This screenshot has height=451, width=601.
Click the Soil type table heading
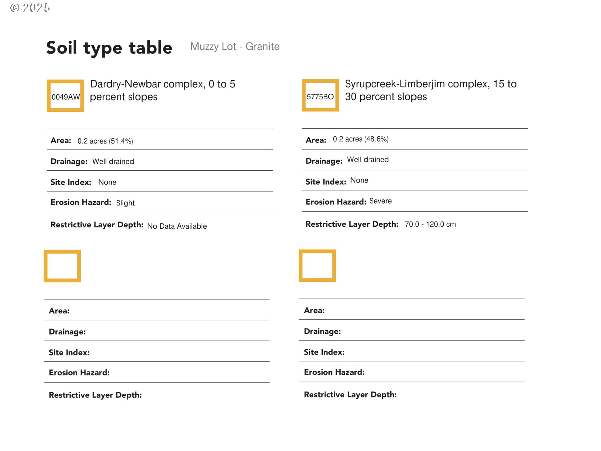(109, 48)
